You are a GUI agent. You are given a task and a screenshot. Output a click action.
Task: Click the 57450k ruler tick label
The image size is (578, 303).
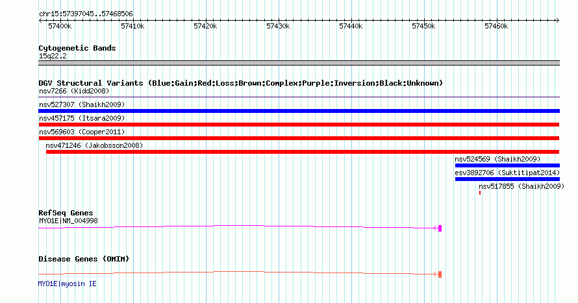click(x=423, y=26)
